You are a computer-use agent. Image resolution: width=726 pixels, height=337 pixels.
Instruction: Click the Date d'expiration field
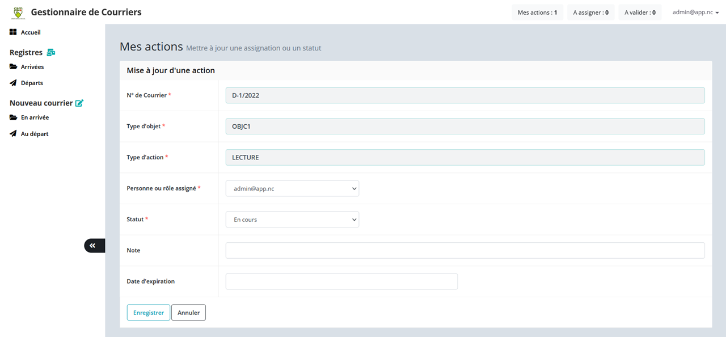coord(341,281)
